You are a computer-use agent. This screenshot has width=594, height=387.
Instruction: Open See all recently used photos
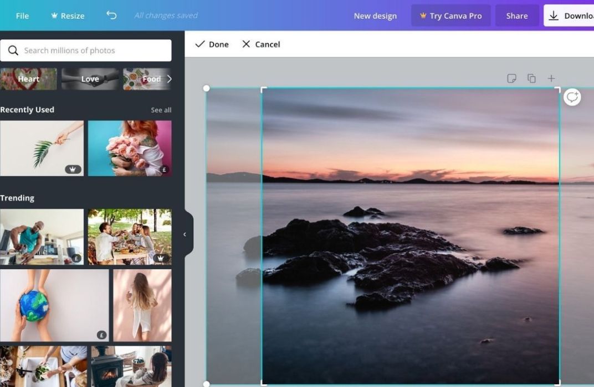click(161, 109)
